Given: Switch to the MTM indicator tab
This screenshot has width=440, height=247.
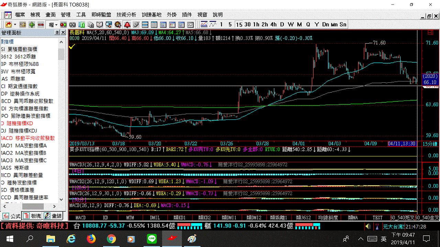Looking at the screenshot, I should 130,217.
